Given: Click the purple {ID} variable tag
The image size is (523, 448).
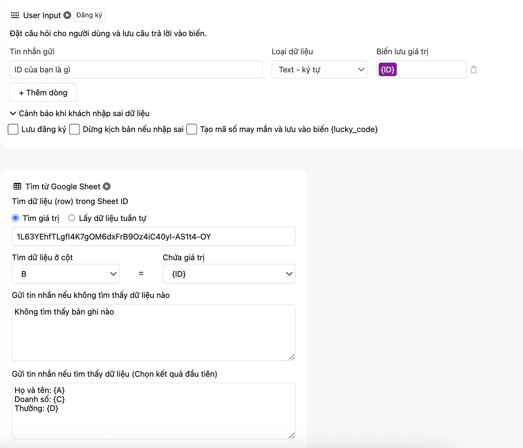Looking at the screenshot, I should pyautogui.click(x=387, y=70).
